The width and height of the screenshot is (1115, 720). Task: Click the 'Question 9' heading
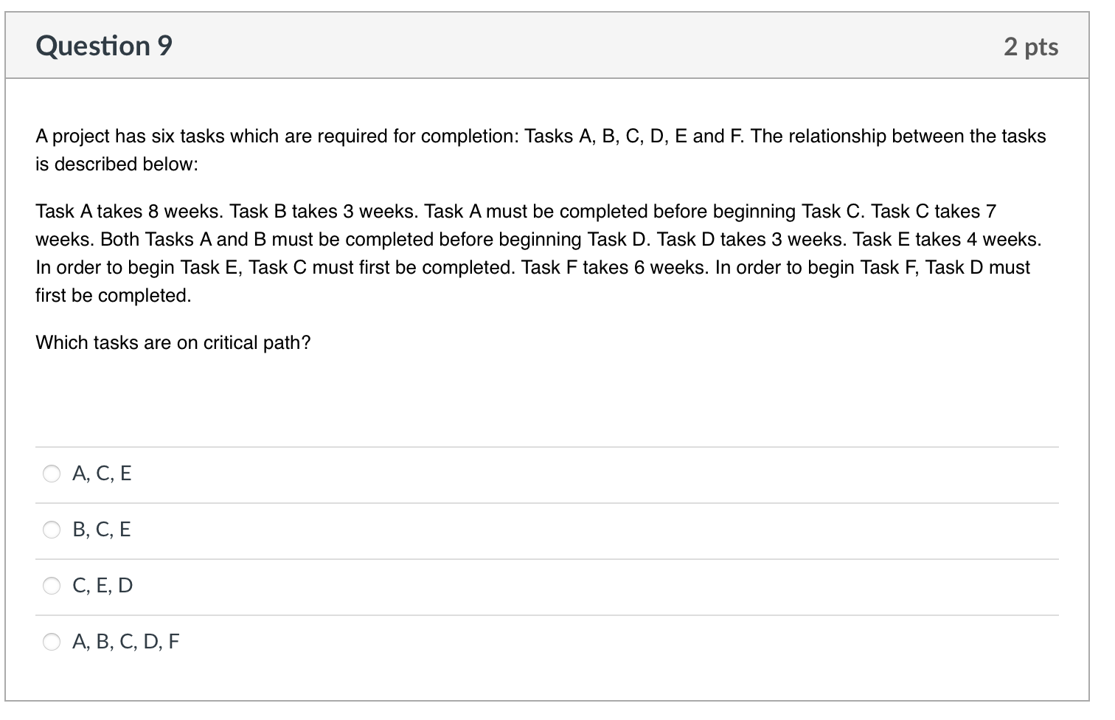(104, 45)
